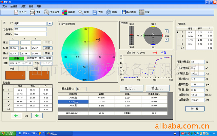This screenshot has height=136, width=217.
Task: Click the 日期 date field 2010-3-31
Action: coord(21,64)
